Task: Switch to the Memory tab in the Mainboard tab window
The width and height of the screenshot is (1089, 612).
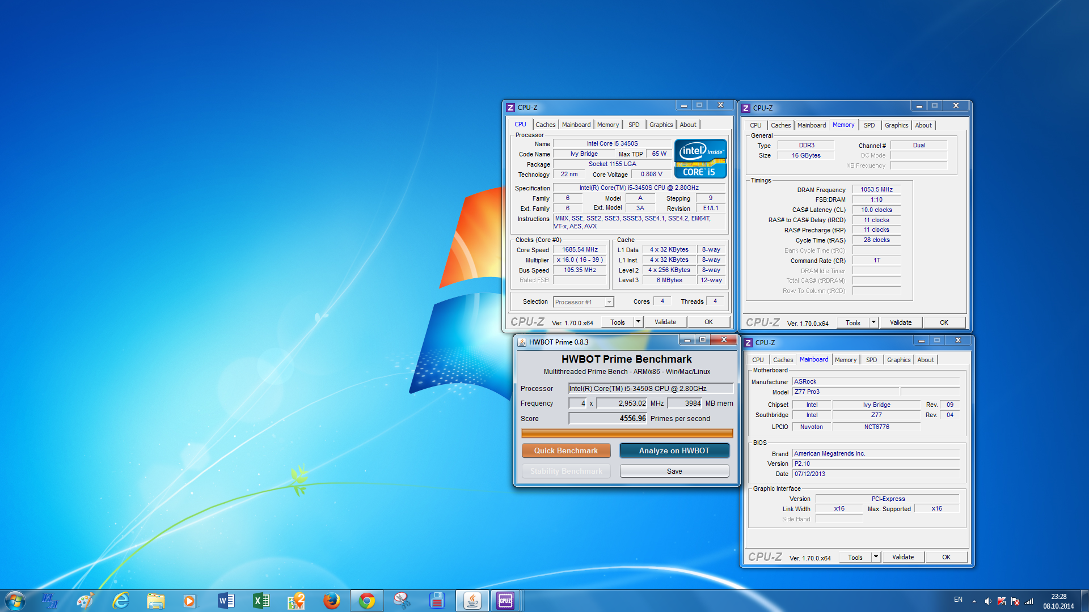Action: click(846, 360)
